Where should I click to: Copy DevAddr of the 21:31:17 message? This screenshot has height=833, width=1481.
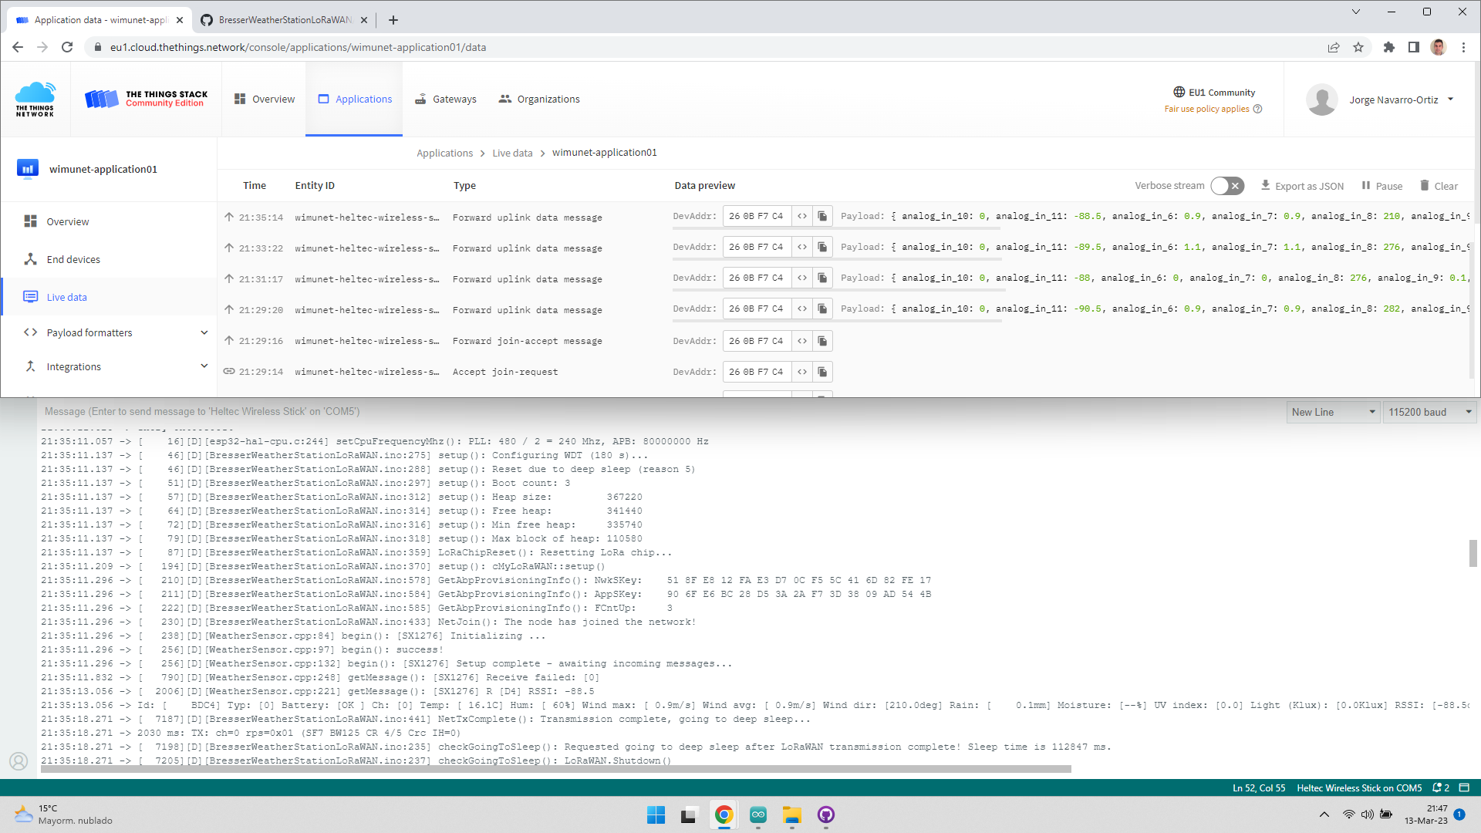pos(822,278)
